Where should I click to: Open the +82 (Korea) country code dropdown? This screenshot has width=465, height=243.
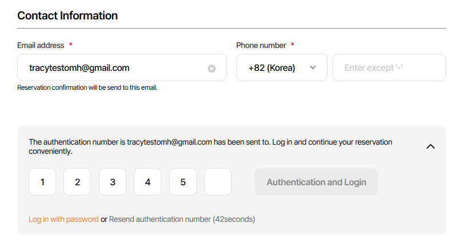(281, 68)
